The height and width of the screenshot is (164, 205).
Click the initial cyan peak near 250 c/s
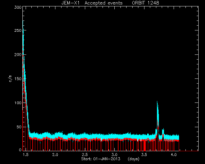pyautogui.click(x=23, y=30)
